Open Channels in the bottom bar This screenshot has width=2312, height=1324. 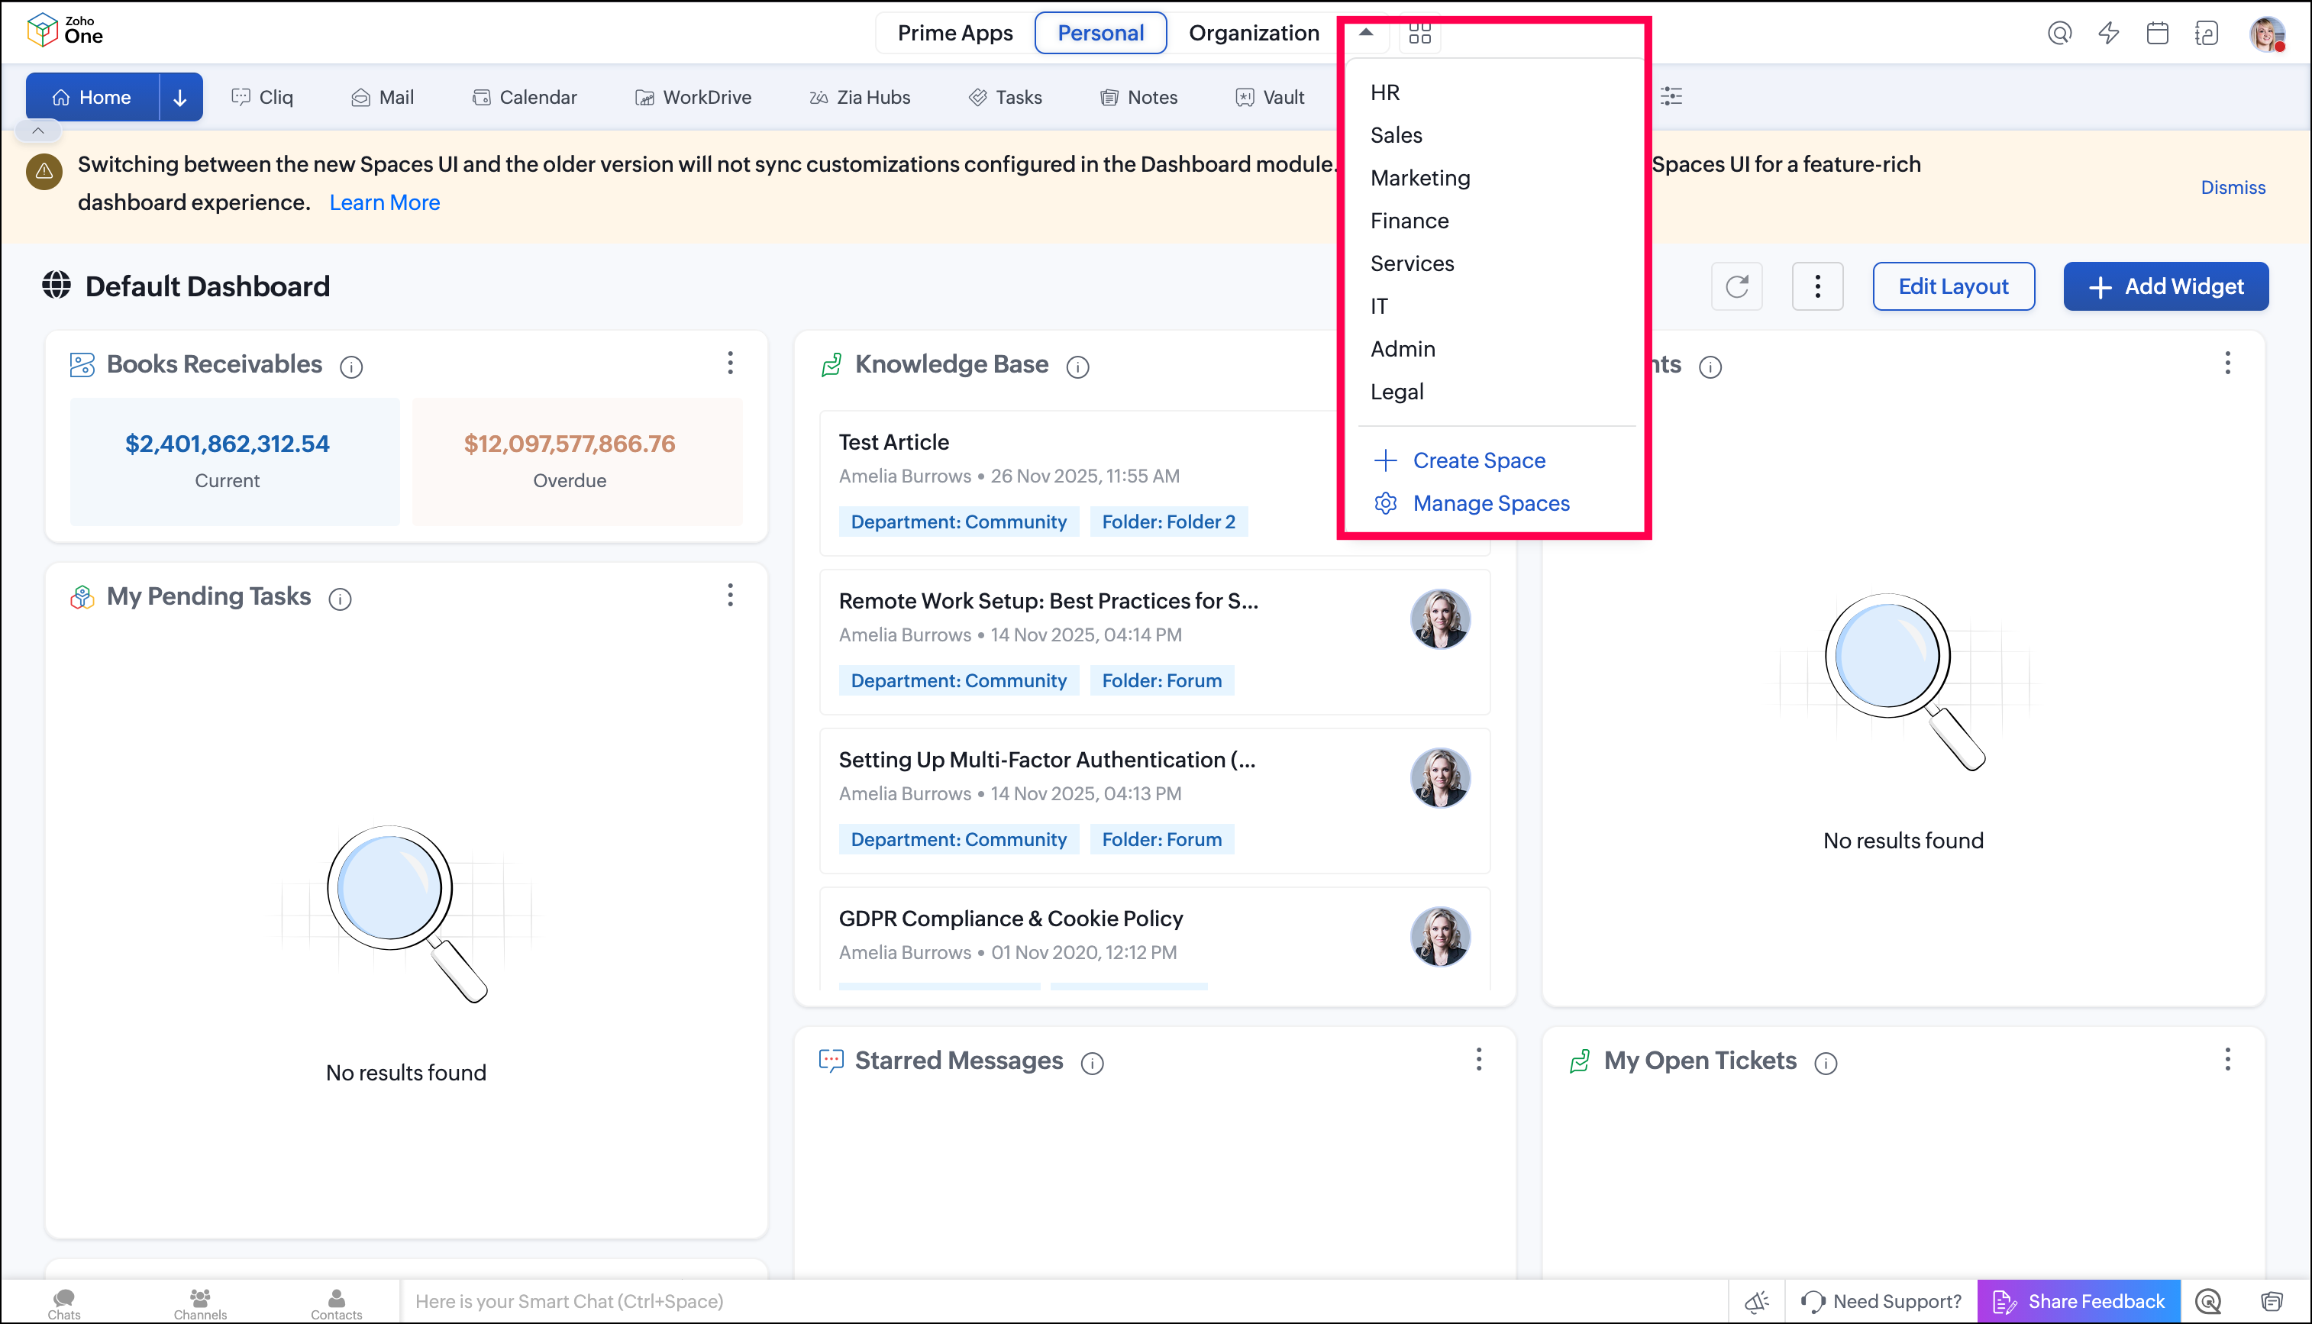pos(200,1304)
